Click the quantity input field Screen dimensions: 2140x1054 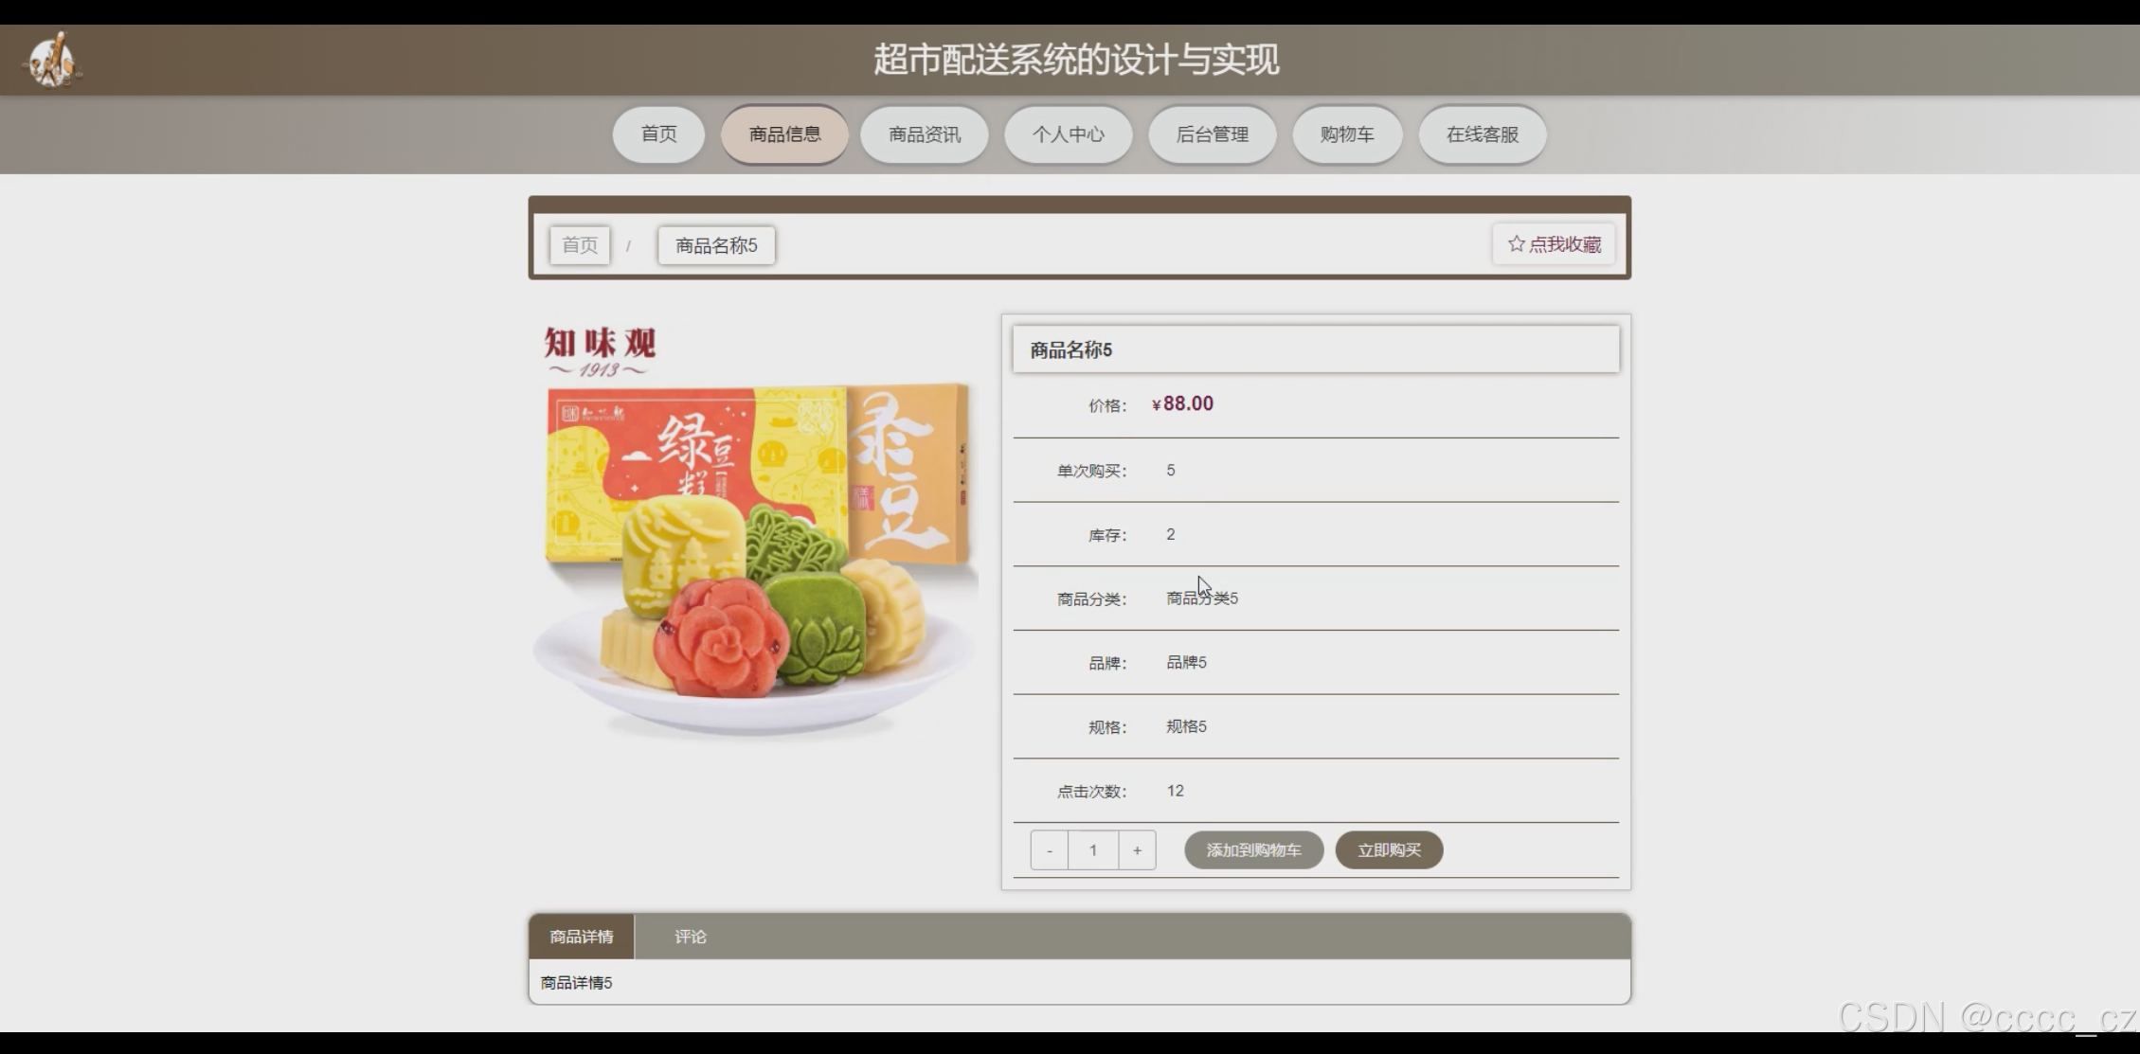1093,850
